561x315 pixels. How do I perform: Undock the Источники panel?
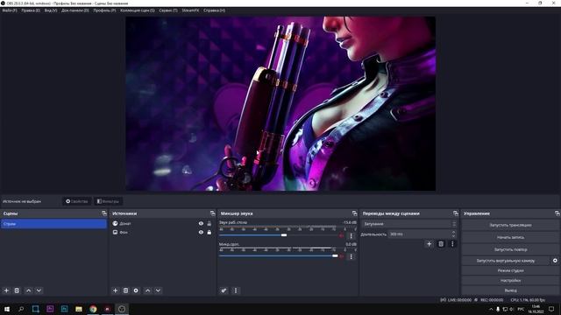pyautogui.click(x=213, y=213)
